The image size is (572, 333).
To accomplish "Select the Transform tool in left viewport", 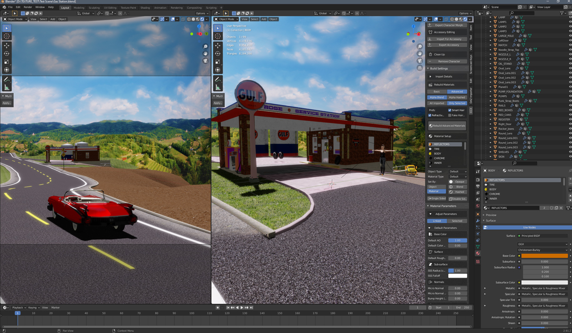I will click(7, 70).
